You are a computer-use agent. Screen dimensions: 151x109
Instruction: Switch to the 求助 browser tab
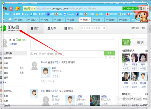click(x=98, y=20)
